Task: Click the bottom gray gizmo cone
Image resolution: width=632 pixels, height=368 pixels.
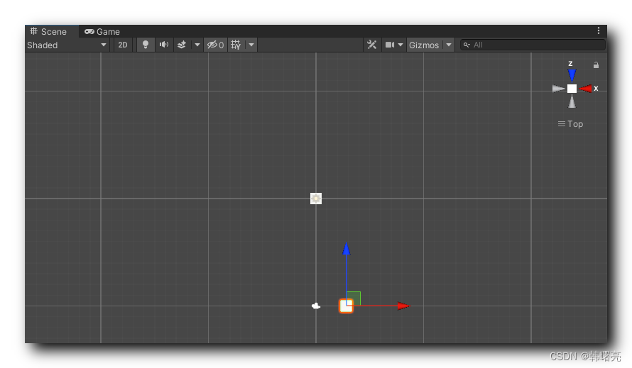Action: (572, 101)
